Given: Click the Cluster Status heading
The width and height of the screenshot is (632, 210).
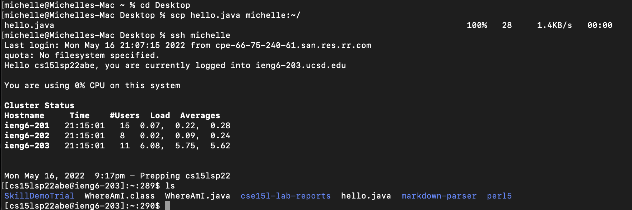Looking at the screenshot, I should 39,106.
